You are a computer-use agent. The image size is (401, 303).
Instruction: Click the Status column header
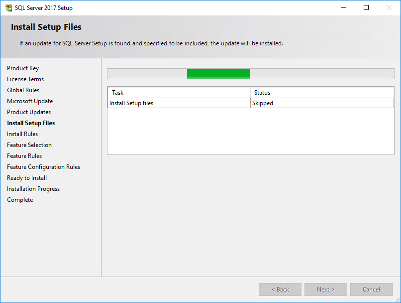322,93
